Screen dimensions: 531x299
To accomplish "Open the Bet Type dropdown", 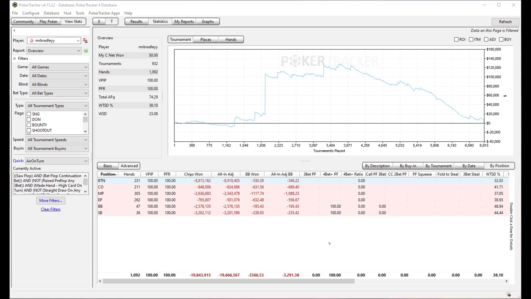I will coord(59,93).
